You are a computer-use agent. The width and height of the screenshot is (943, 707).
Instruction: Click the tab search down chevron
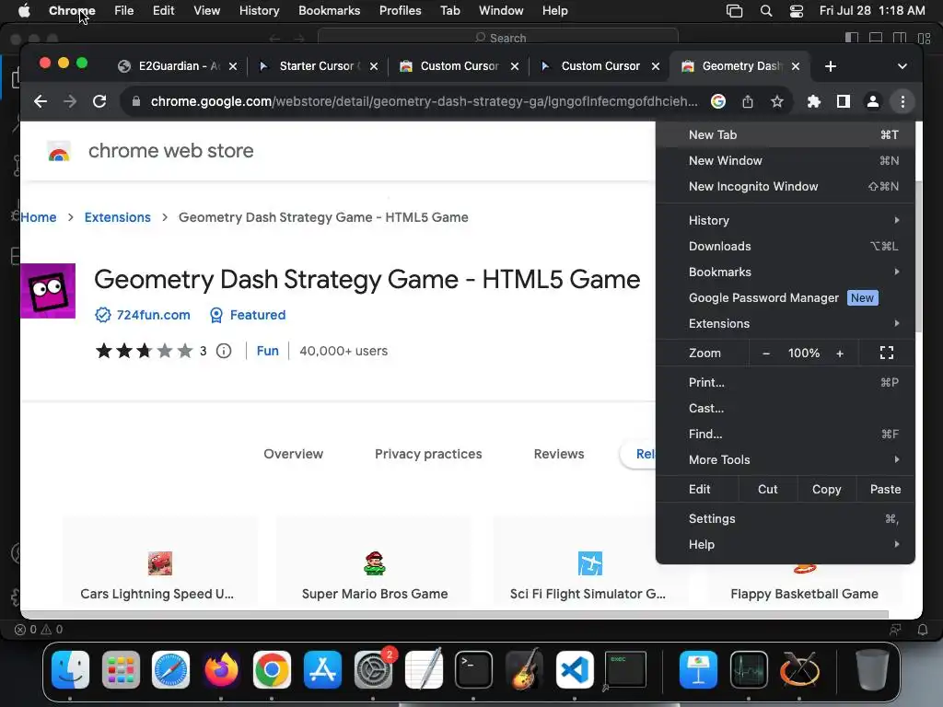click(902, 66)
